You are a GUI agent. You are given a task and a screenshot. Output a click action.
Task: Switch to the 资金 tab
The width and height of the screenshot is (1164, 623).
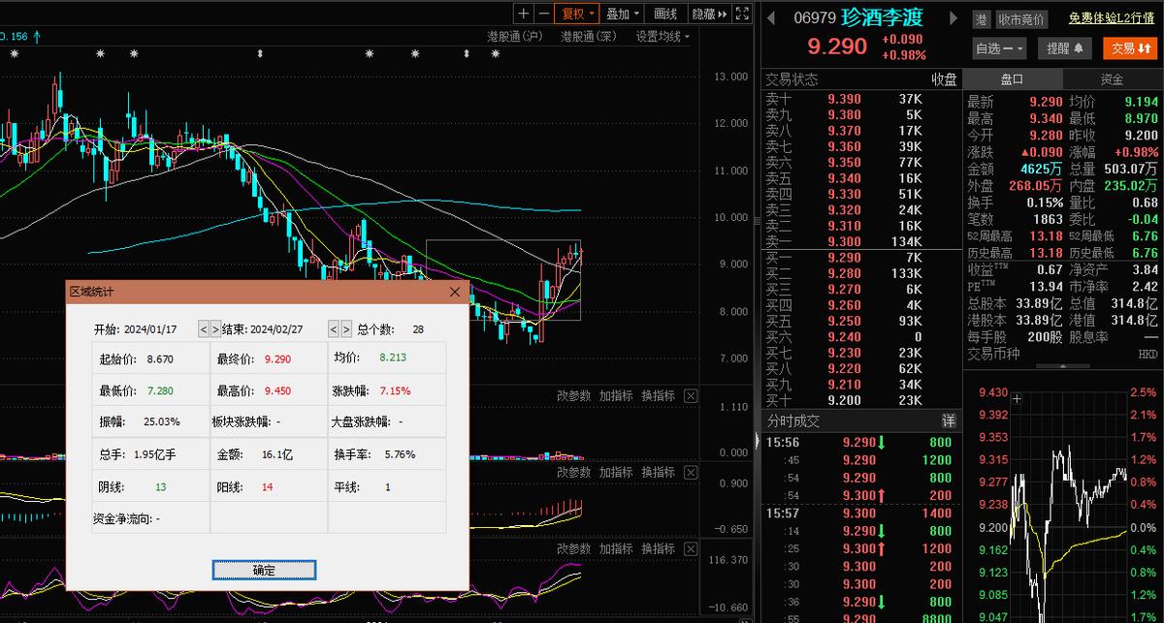click(x=1112, y=79)
